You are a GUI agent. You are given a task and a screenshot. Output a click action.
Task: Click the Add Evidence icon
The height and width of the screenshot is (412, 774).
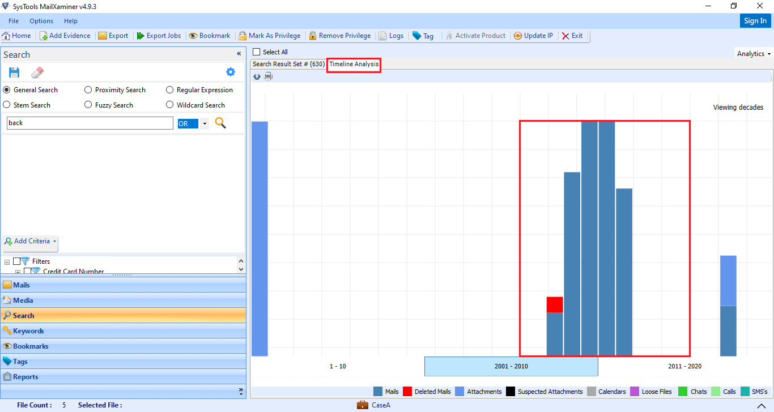[x=44, y=36]
